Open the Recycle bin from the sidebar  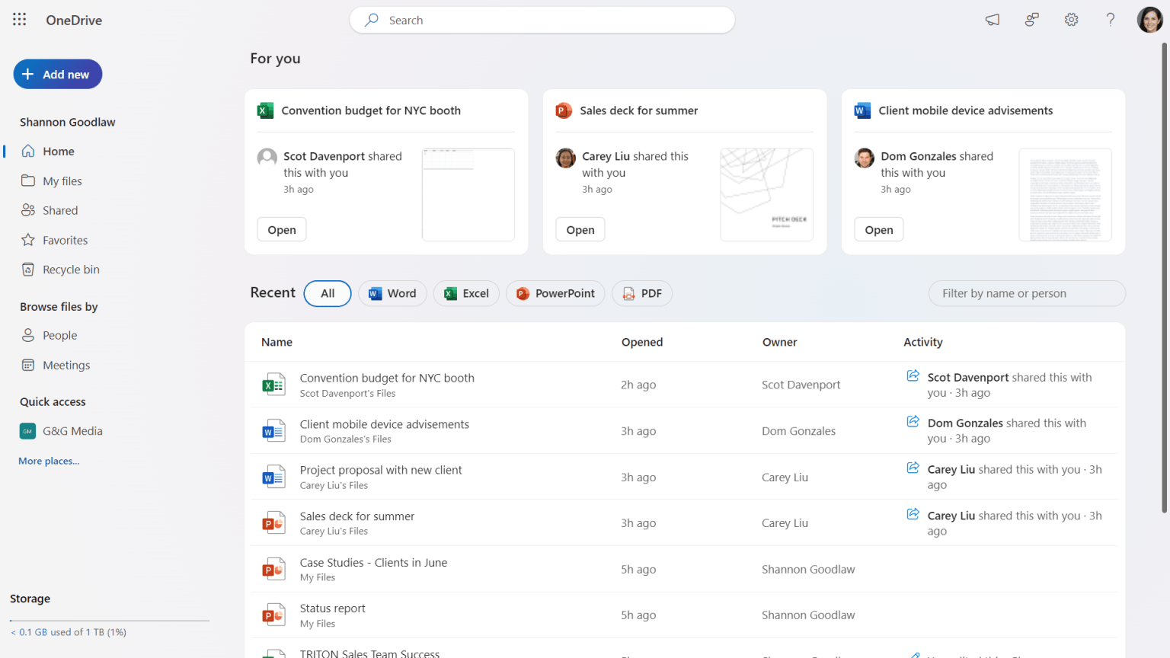(69, 269)
